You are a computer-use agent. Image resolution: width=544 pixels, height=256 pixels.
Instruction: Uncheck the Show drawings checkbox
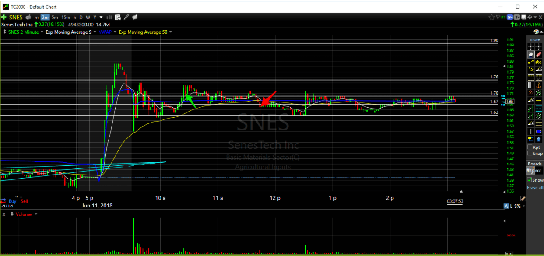pos(530,180)
